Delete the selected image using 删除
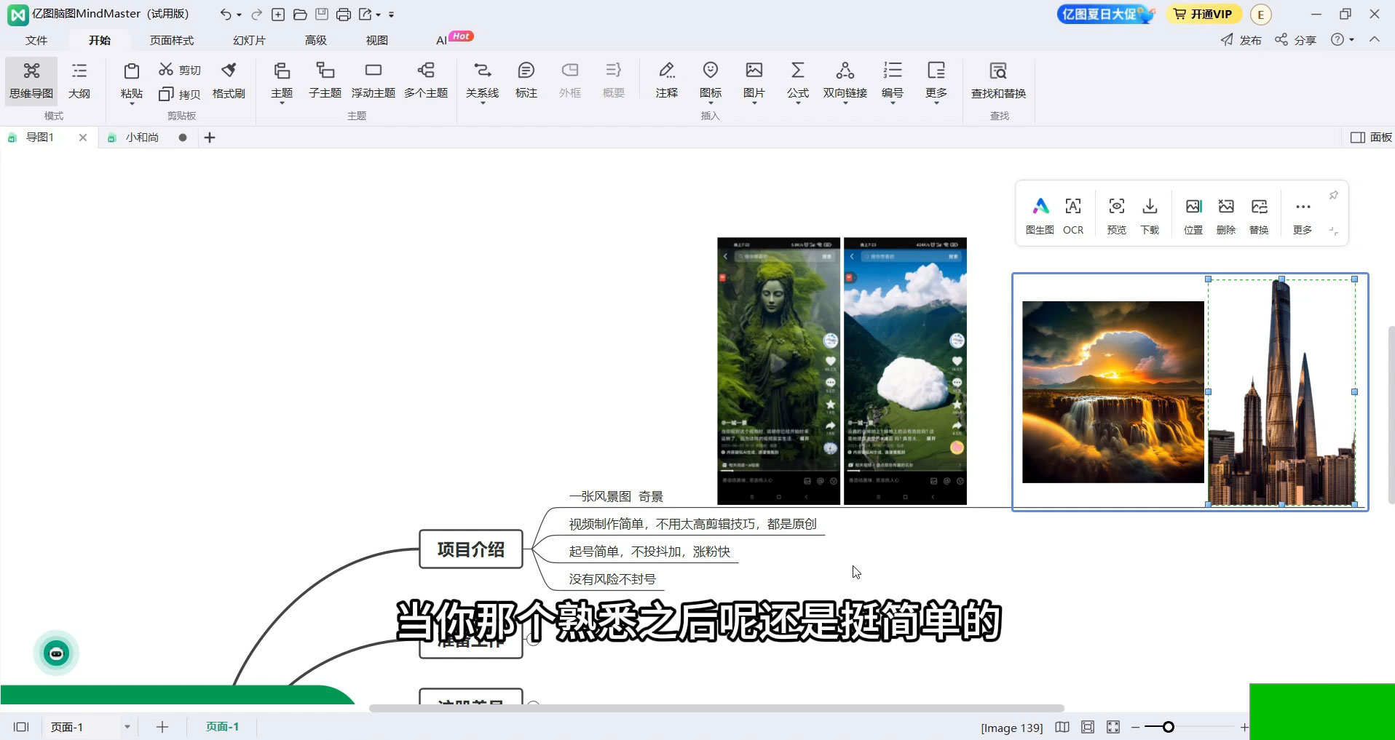1395x740 pixels. pyautogui.click(x=1226, y=215)
